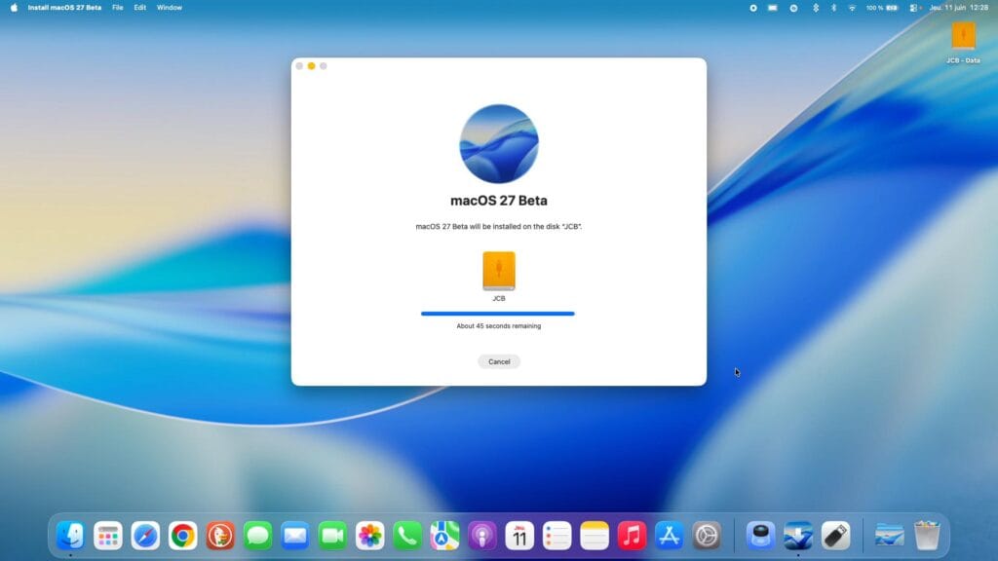Click the "will be installed on the disk" message
998x561 pixels.
point(498,226)
